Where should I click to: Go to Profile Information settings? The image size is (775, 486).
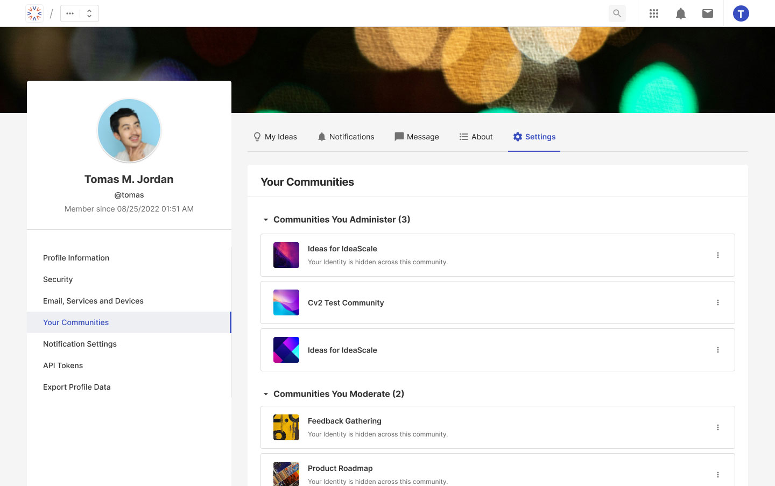tap(76, 258)
